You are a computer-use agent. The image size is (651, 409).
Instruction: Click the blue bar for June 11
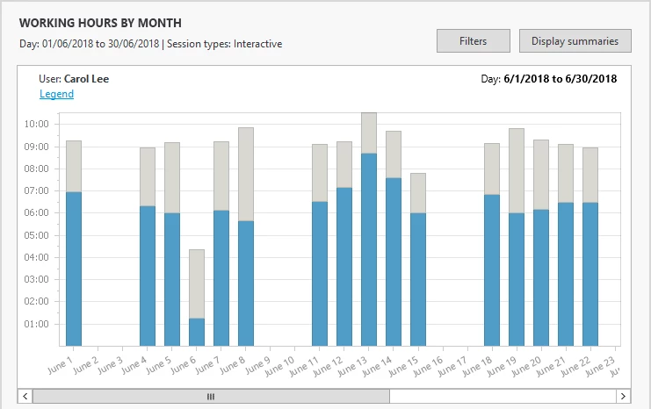(320, 274)
